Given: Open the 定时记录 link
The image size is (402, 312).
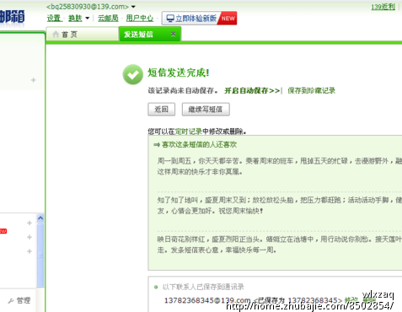Looking at the screenshot, I should [189, 132].
